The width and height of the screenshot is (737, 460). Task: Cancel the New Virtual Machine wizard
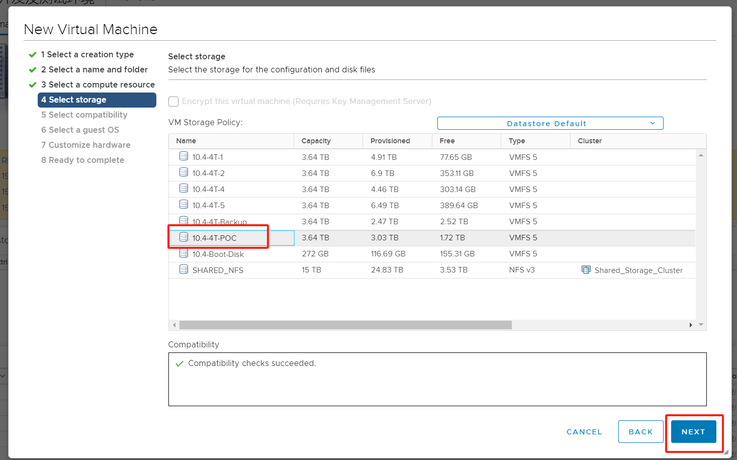point(584,432)
